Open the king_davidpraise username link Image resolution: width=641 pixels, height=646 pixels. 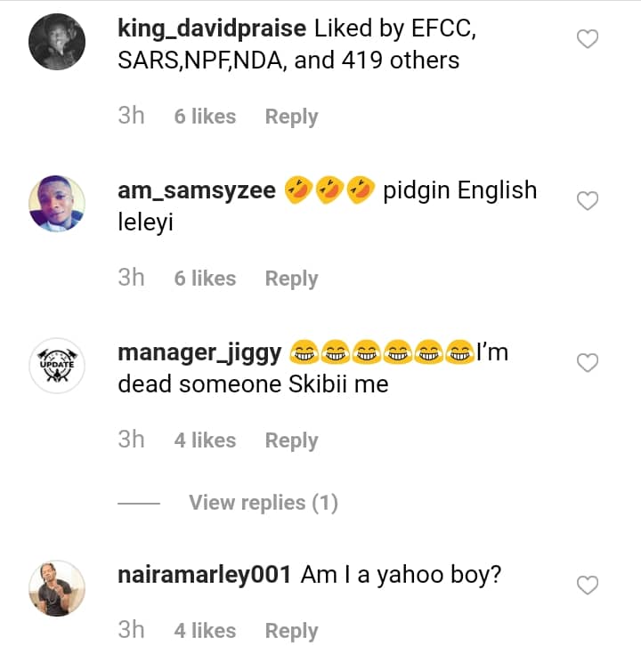212,28
